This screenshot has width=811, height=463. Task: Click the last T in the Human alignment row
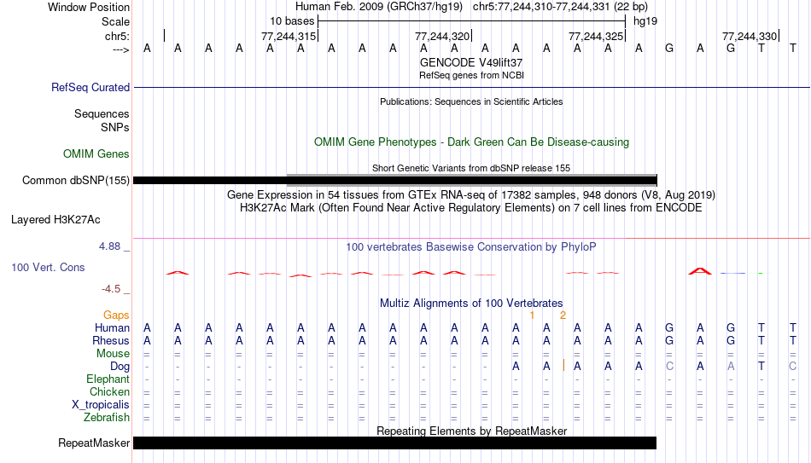click(x=792, y=328)
